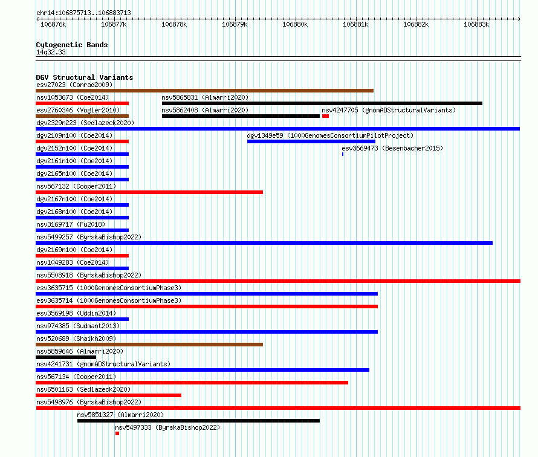Open the nsv567132 (Cooper2011) red bar
538x457 pixels.
point(149,192)
